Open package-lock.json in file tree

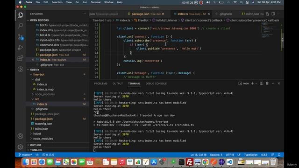[47, 114]
